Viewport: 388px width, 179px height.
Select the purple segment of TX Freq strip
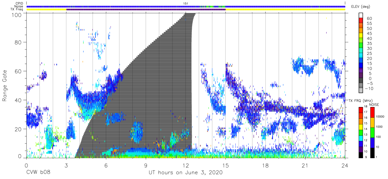click(146, 9)
